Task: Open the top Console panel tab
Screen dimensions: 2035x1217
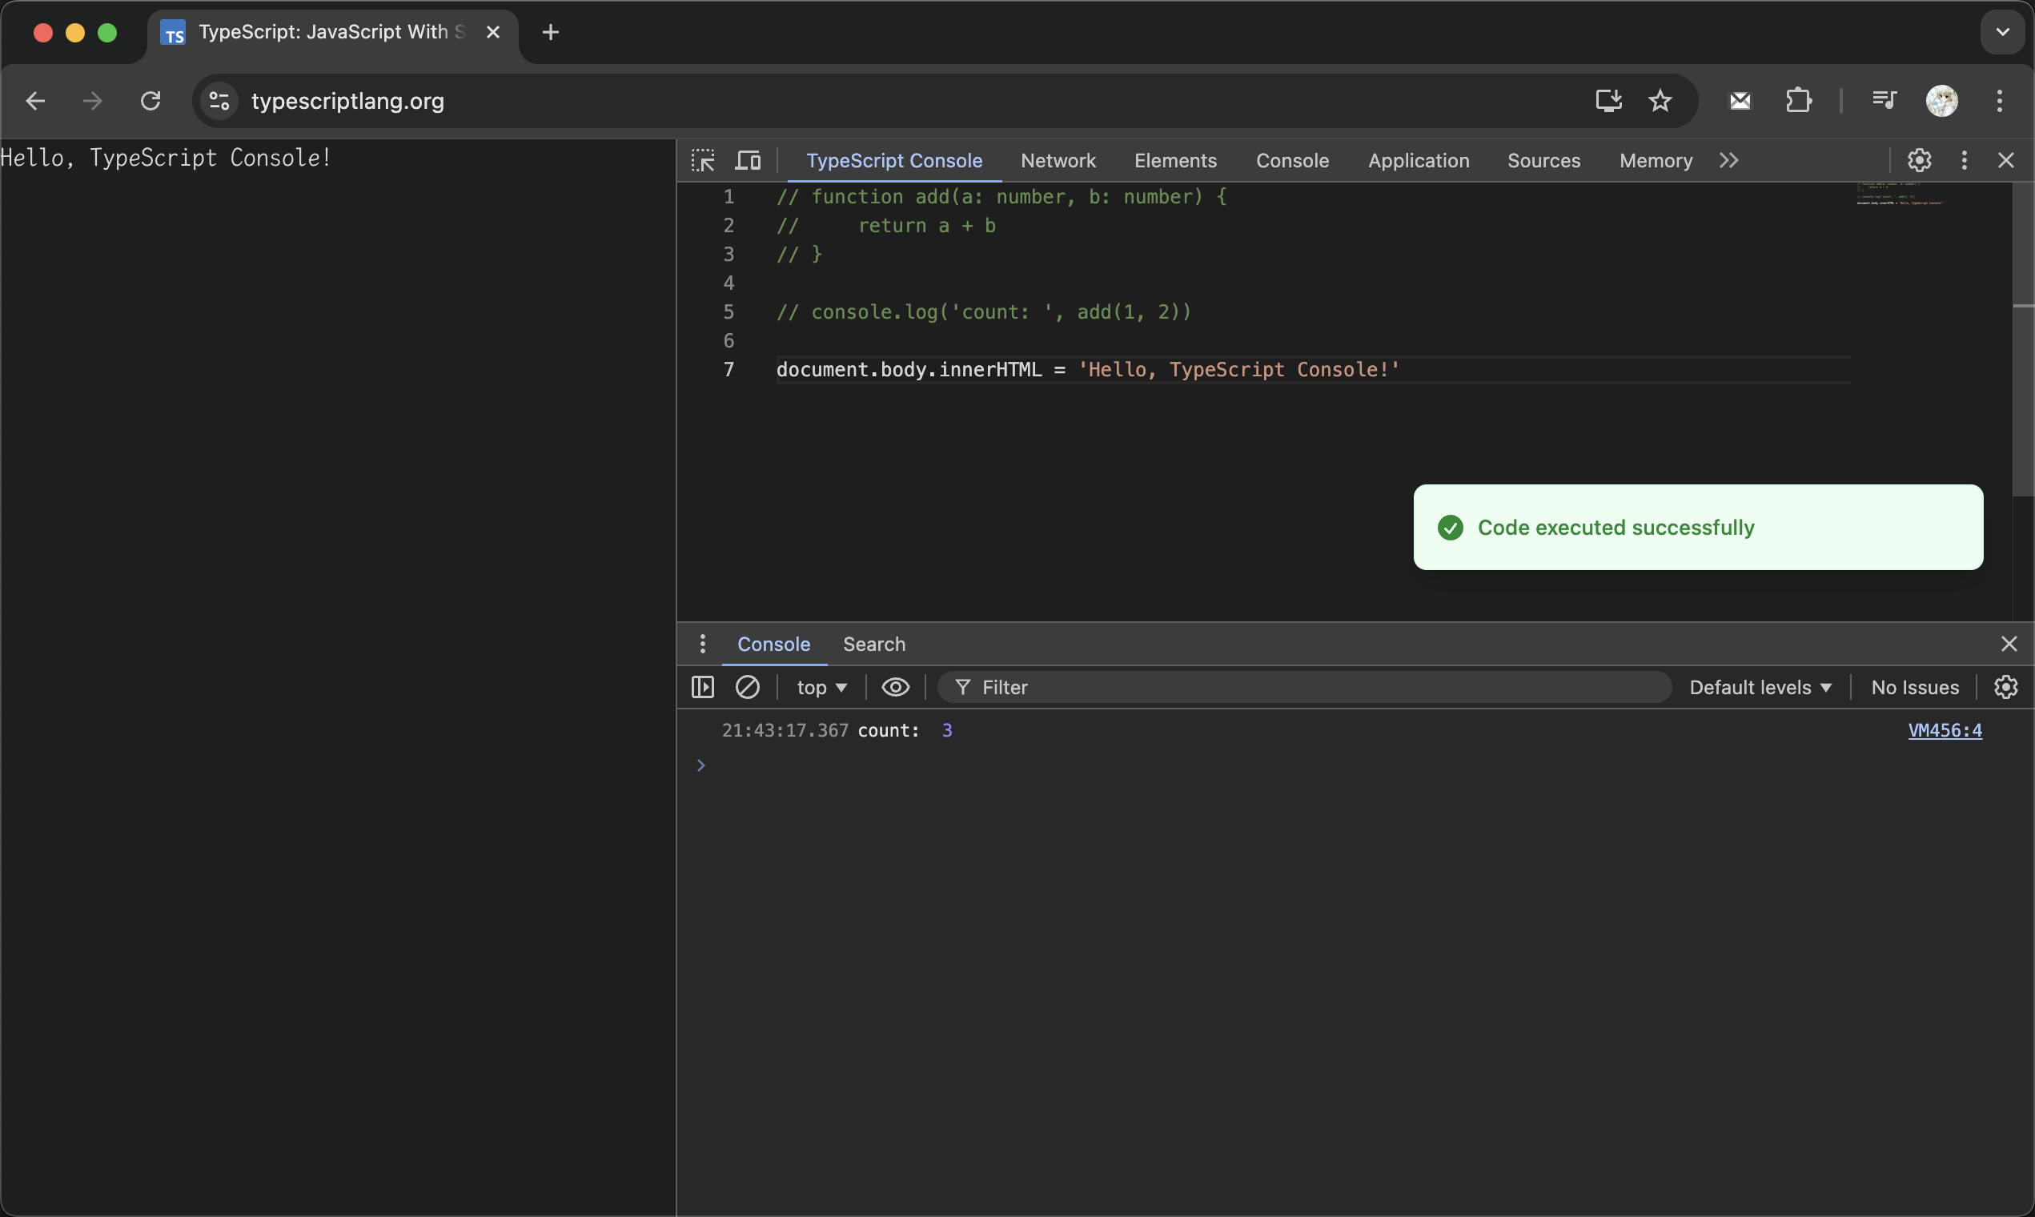Action: pyautogui.click(x=1292, y=160)
